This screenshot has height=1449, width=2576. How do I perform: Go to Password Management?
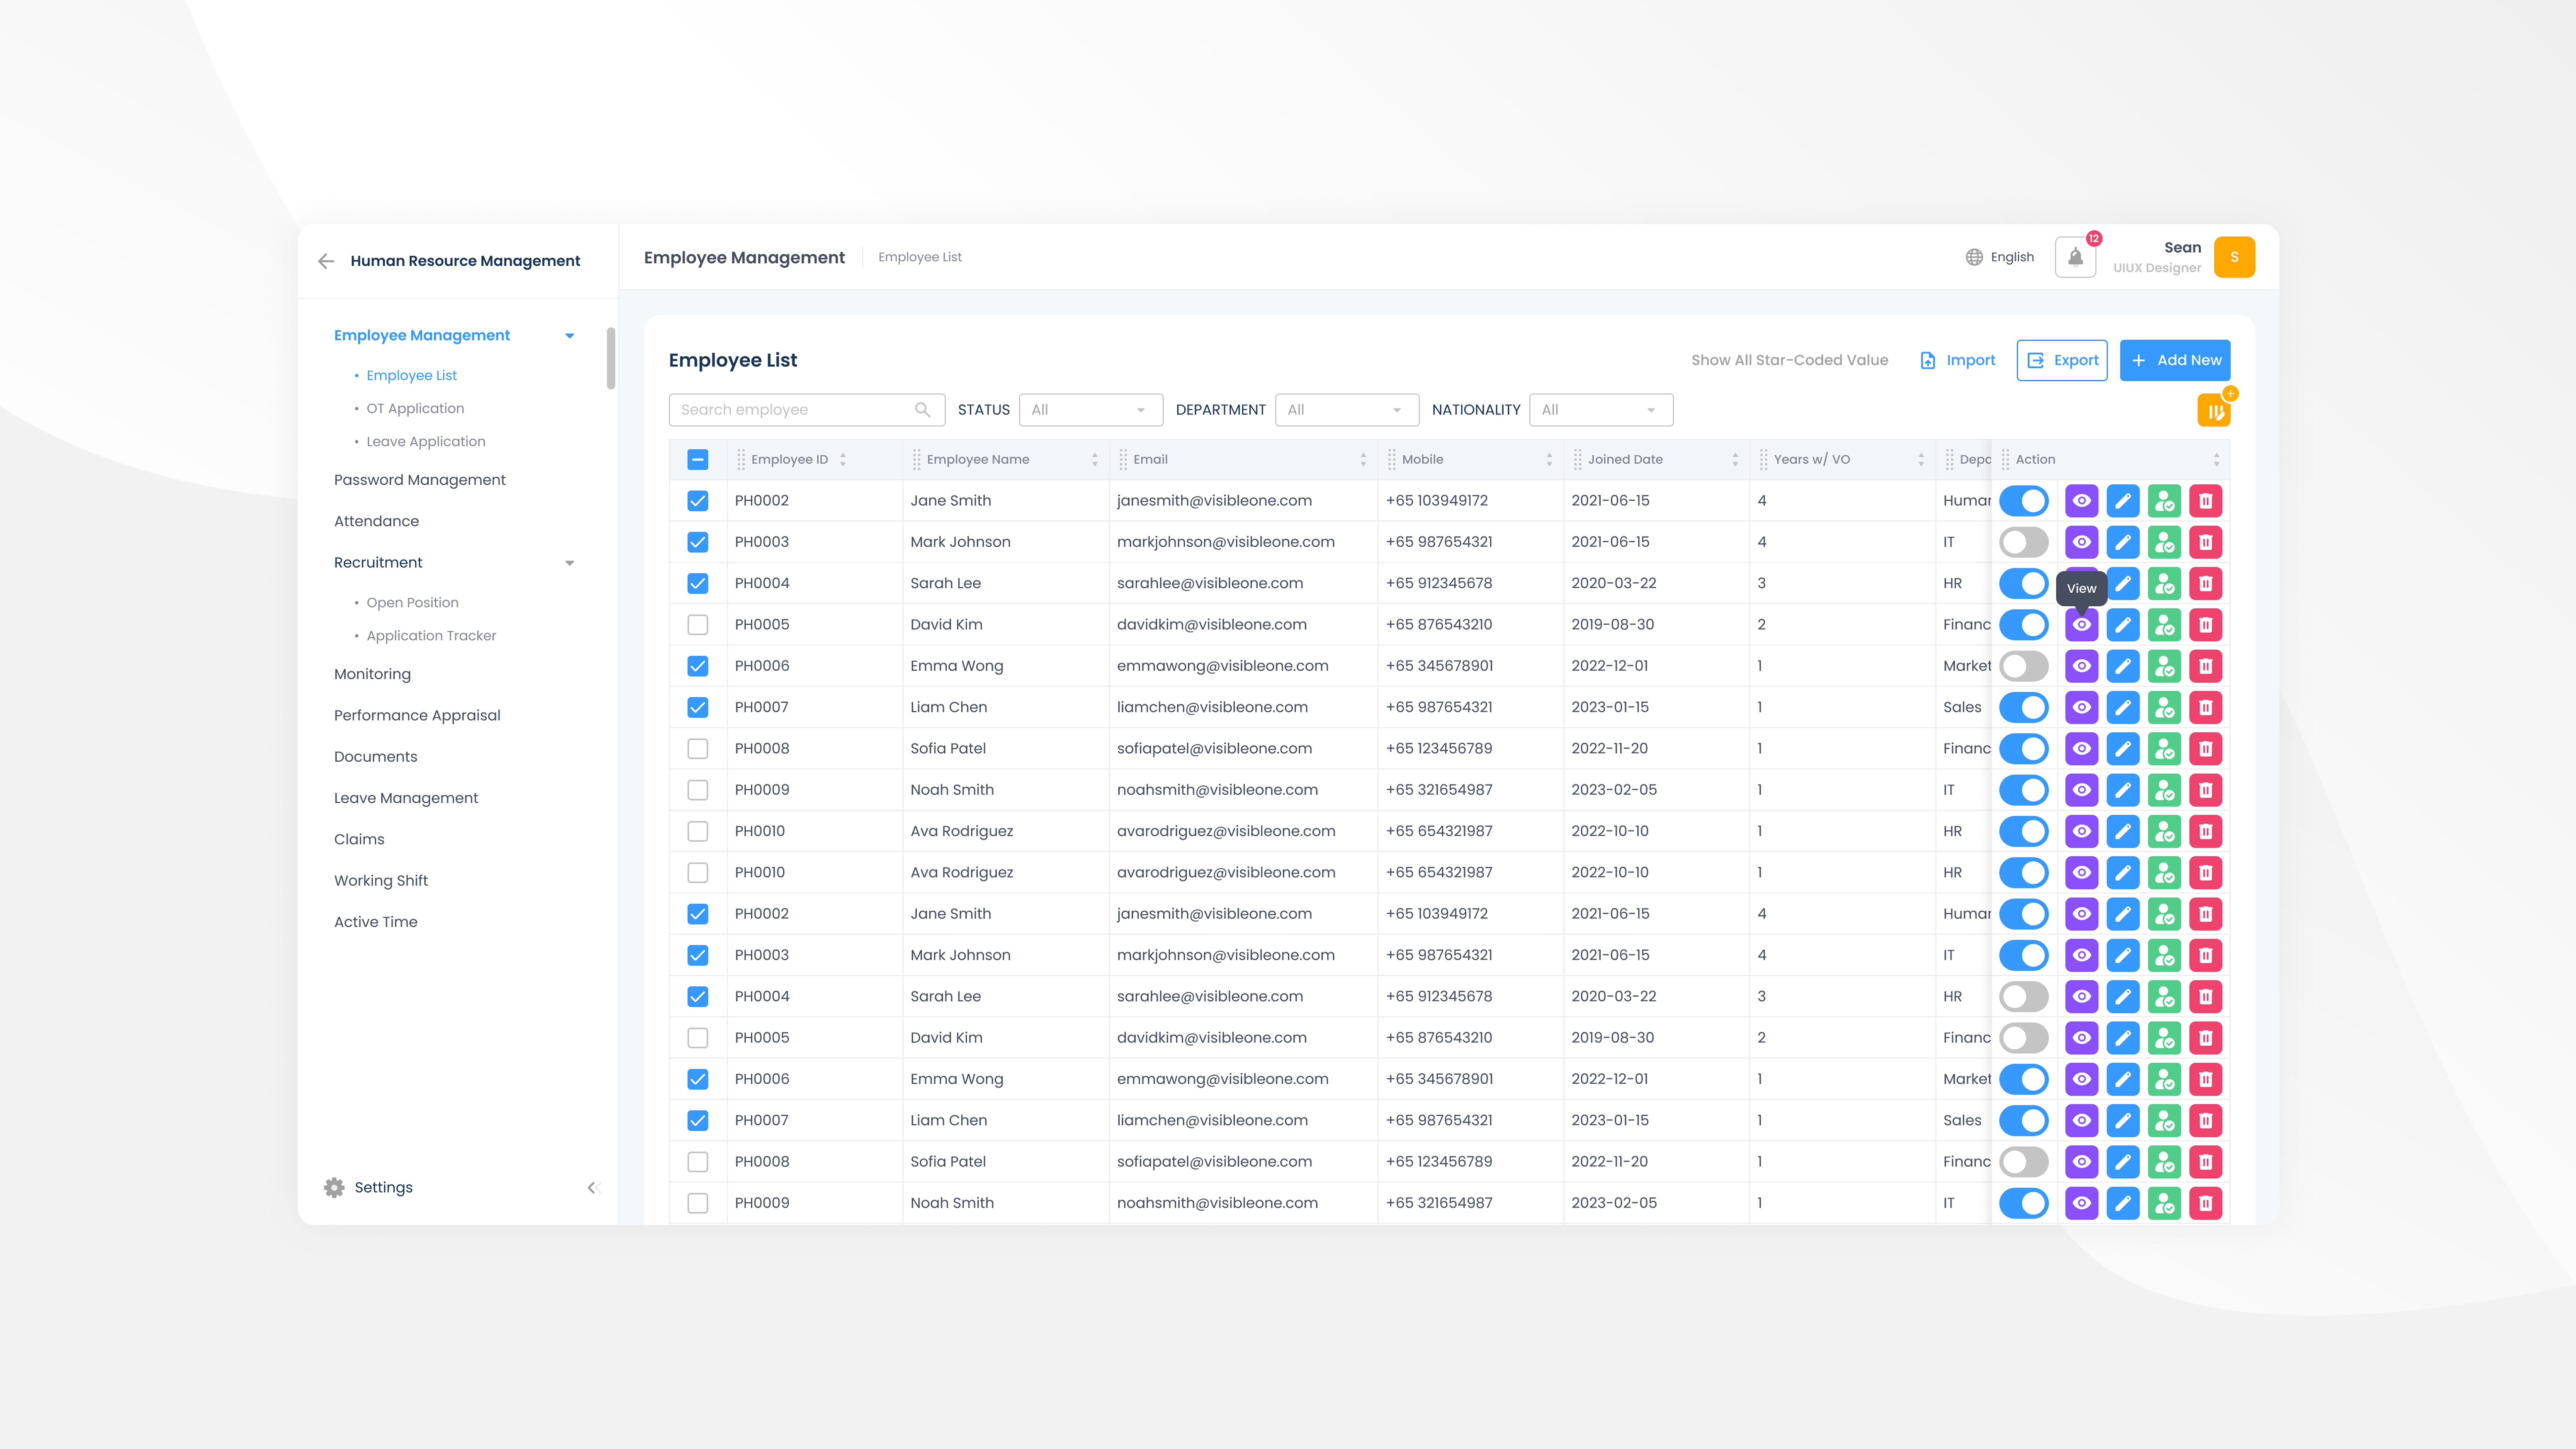(x=420, y=480)
